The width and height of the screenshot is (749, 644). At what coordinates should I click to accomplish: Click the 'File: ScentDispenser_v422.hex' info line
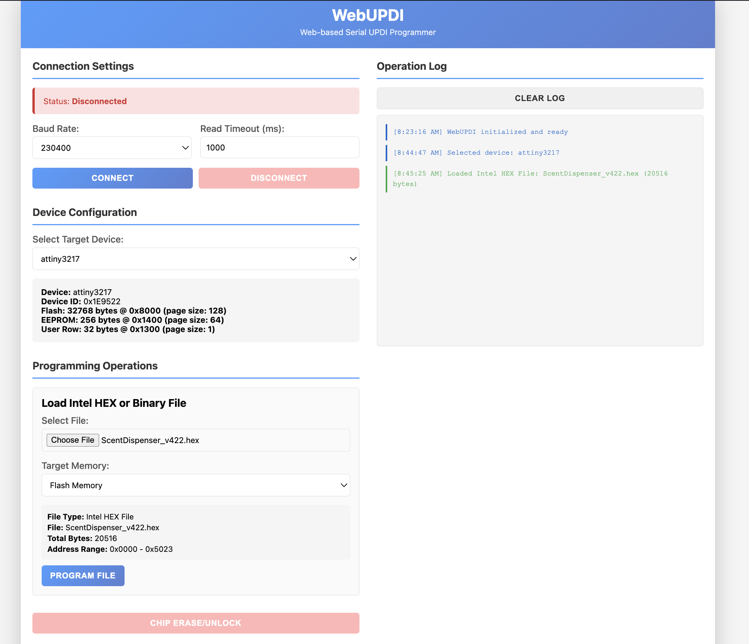click(x=103, y=528)
